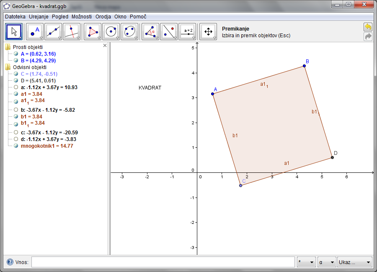Choose the Ellipse conic tool
This screenshot has height=272, width=377.
[129, 31]
